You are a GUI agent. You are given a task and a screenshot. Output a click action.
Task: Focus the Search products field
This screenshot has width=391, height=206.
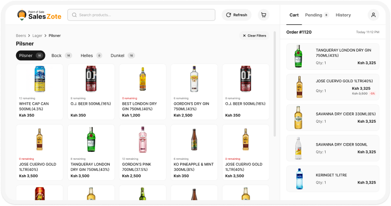click(x=142, y=15)
